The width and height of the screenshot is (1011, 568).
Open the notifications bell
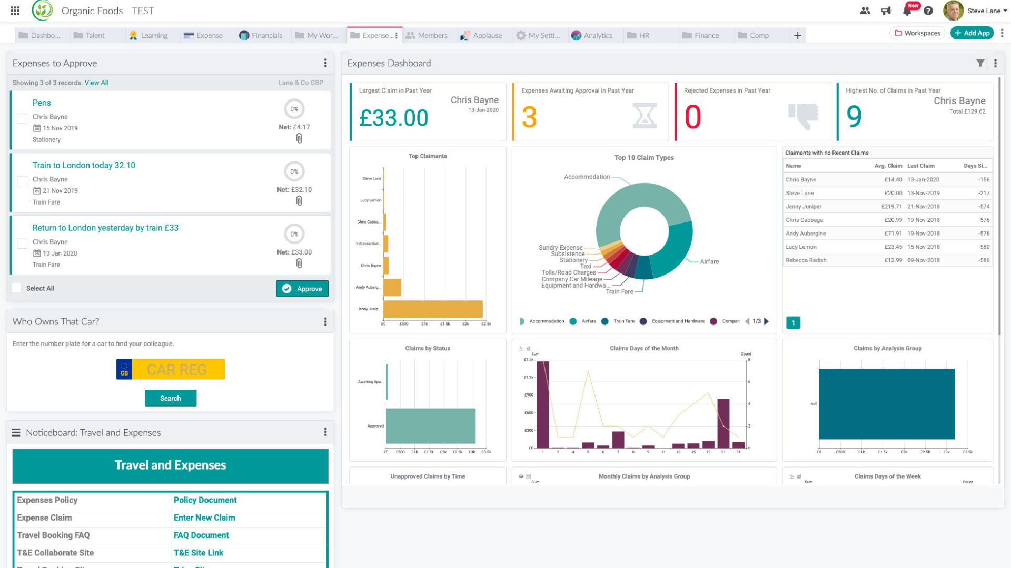[x=907, y=11]
